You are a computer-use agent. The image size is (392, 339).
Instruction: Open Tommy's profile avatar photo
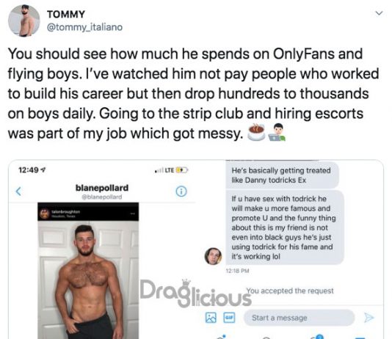point(24,21)
